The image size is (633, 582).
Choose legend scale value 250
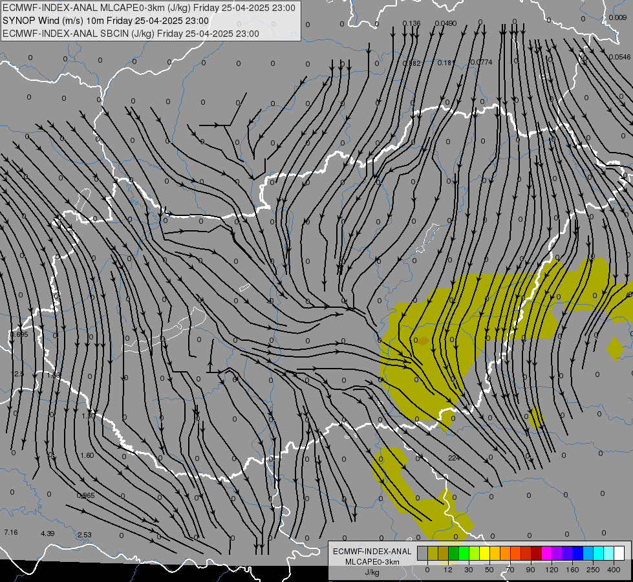click(593, 570)
